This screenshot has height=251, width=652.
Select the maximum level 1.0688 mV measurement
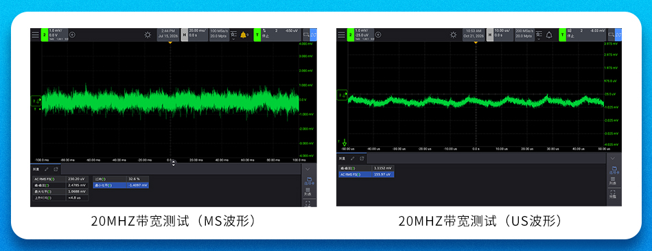click(x=60, y=191)
